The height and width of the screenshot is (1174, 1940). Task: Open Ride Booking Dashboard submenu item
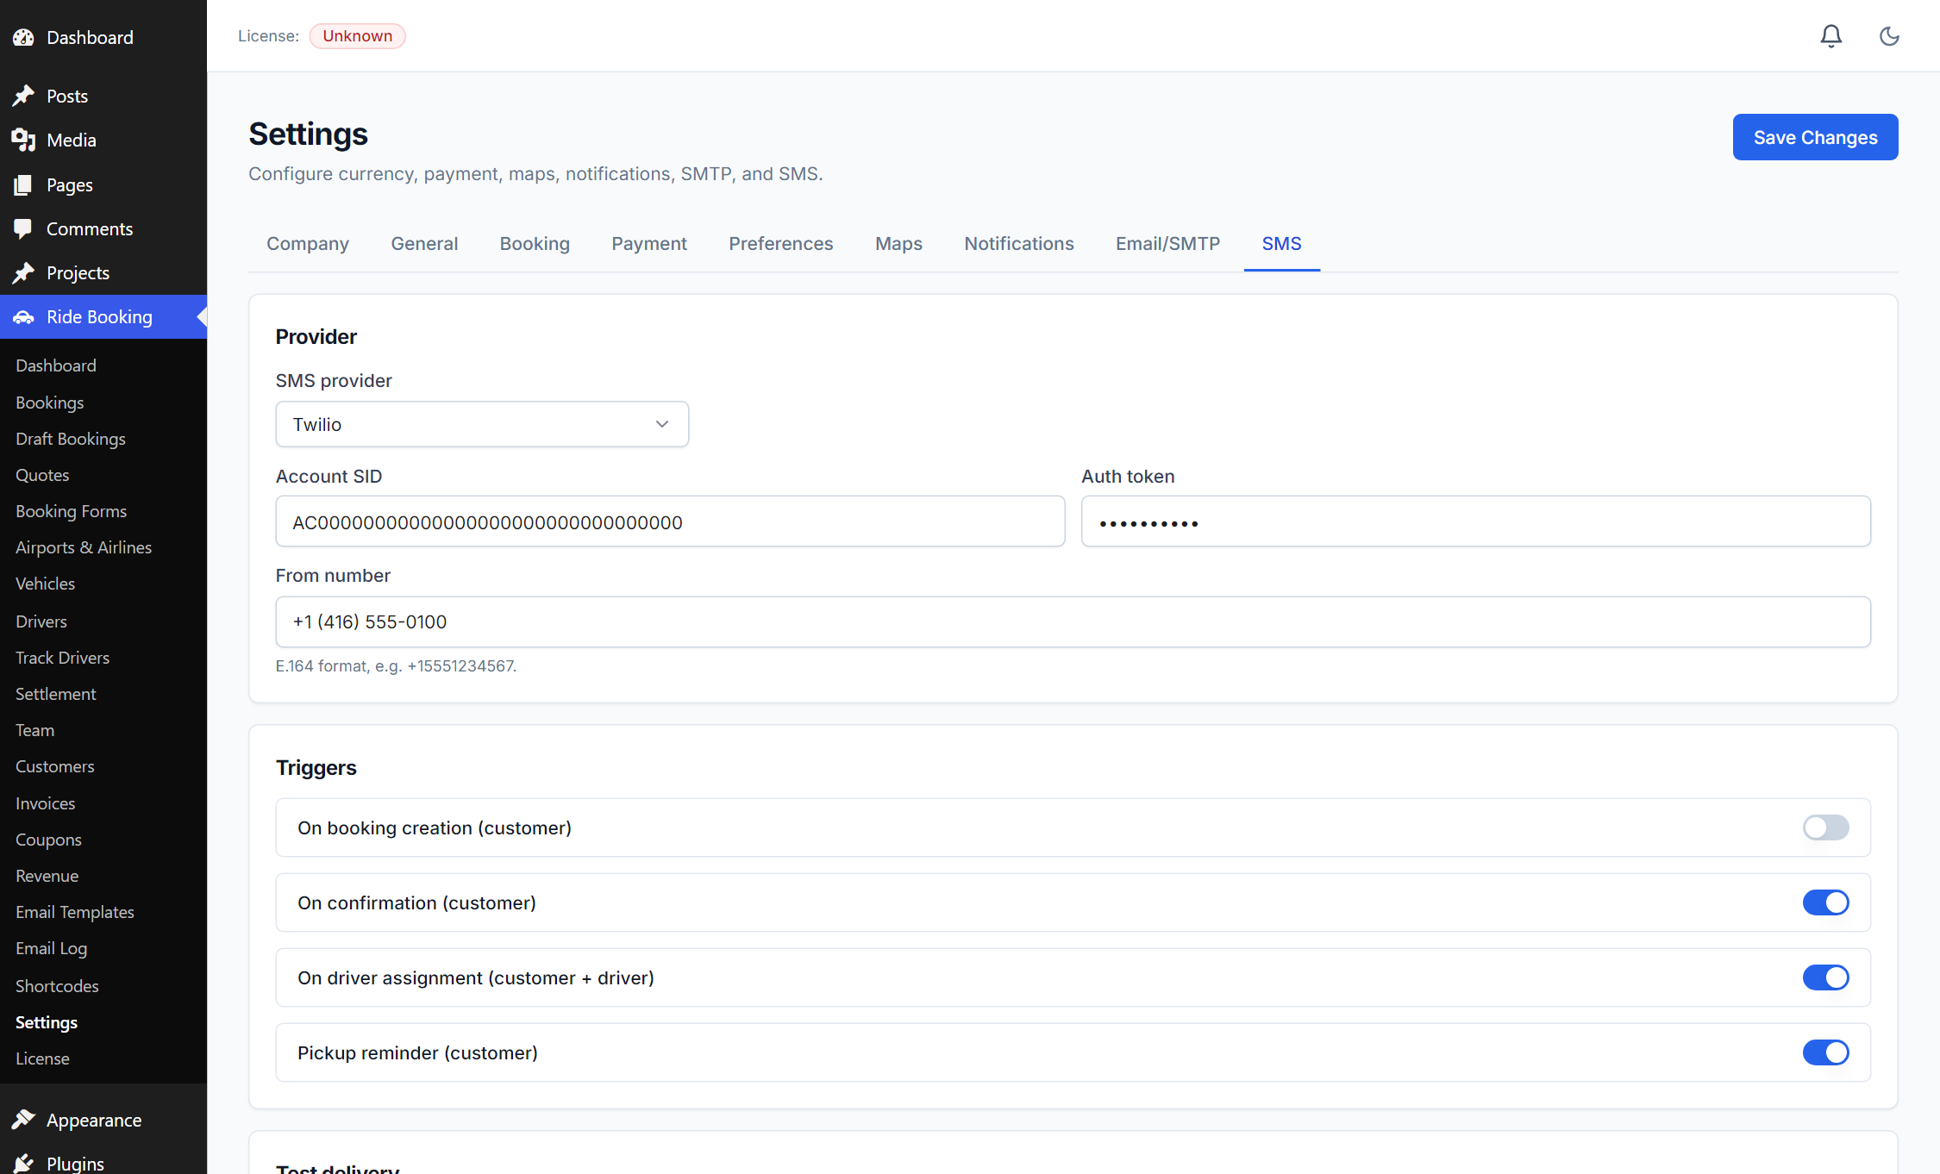56,365
